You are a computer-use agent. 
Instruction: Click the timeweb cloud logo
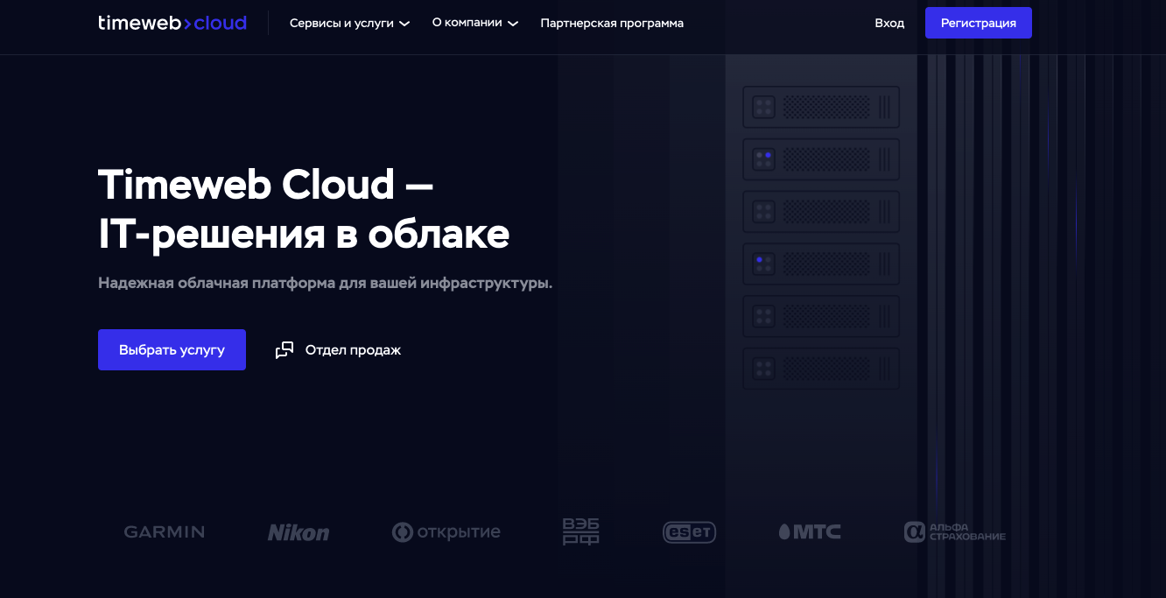pos(172,23)
